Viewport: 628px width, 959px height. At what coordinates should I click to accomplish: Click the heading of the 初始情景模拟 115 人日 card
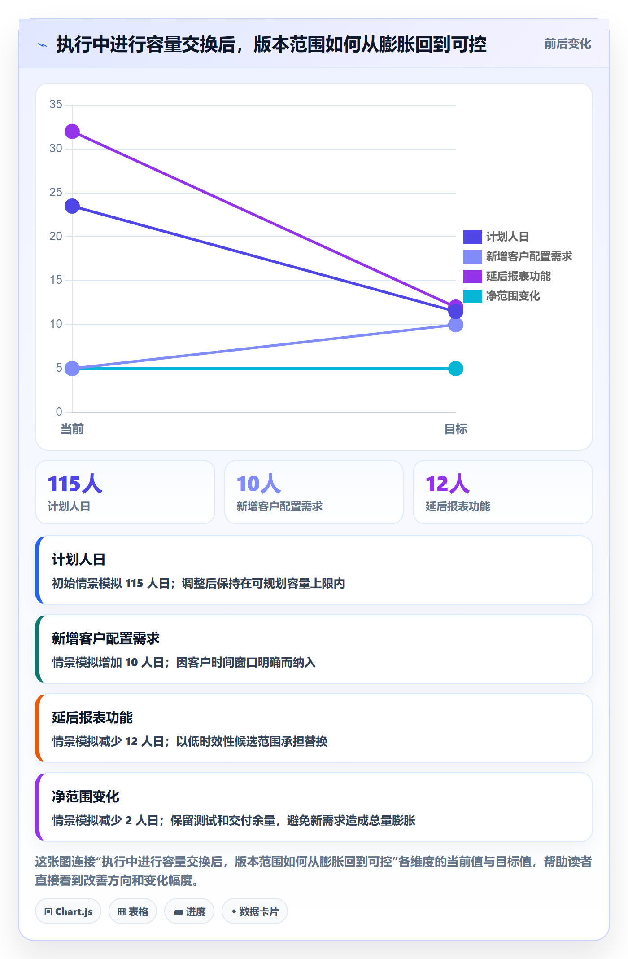pyautogui.click(x=79, y=559)
